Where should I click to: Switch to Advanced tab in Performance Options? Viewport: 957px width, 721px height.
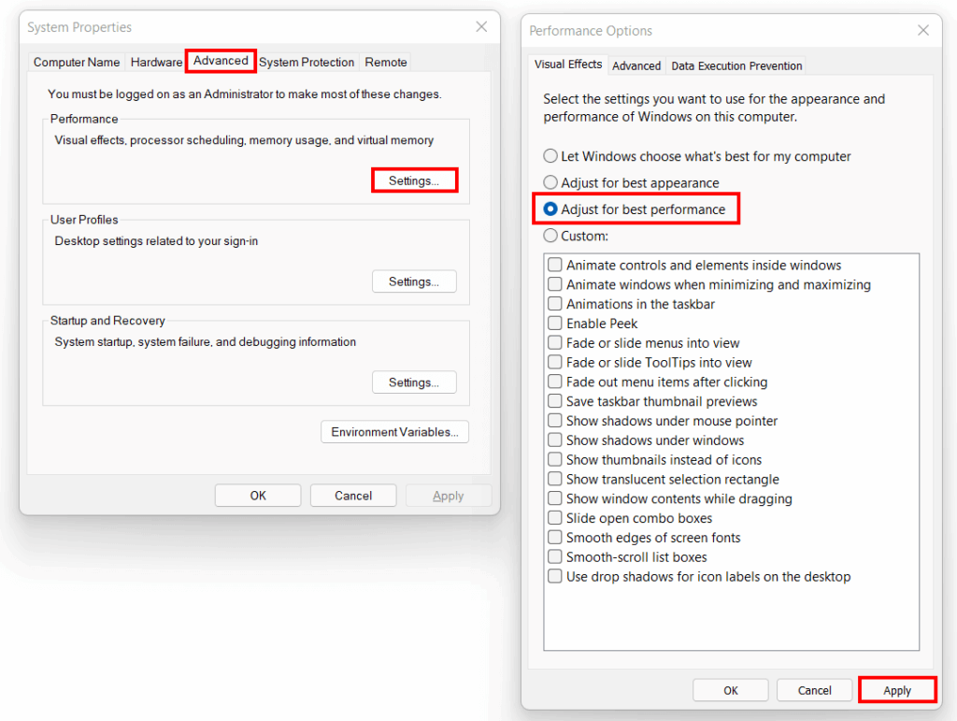[636, 65]
